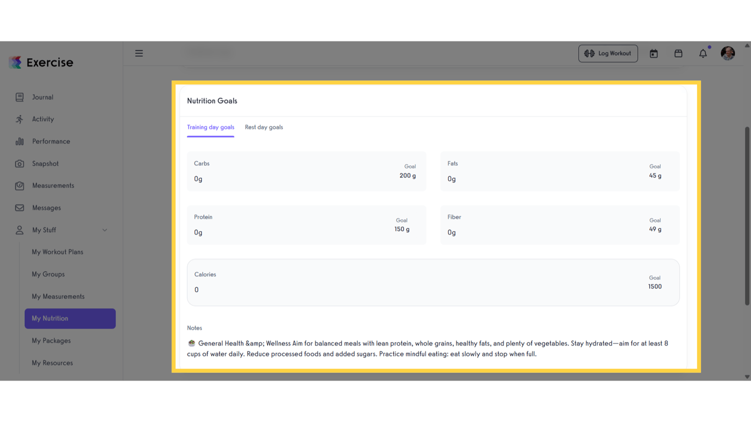Click the scroll up arrow

point(747,46)
